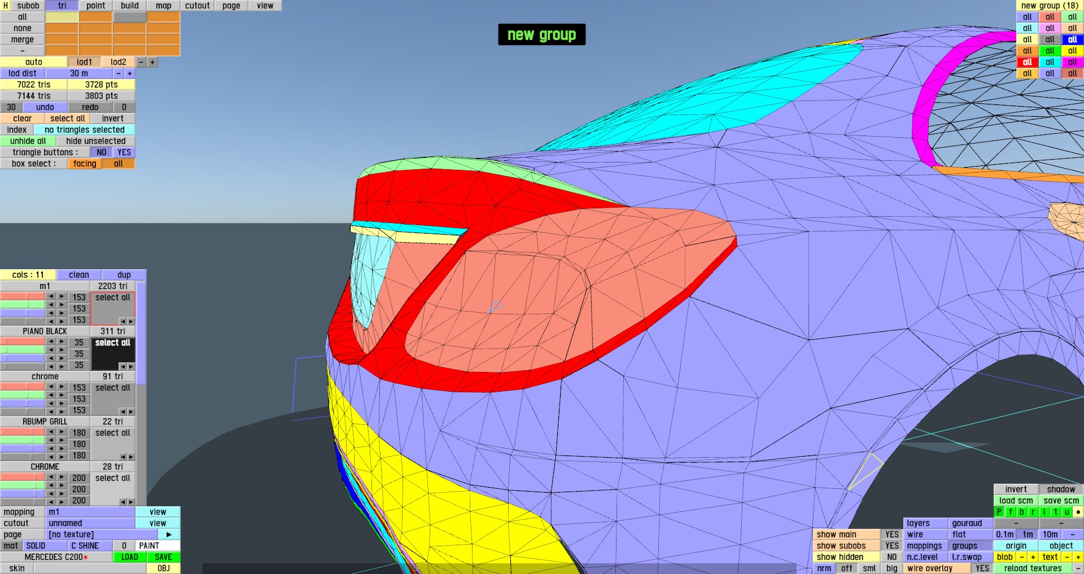
Task: Click the dark blue 'all' group button
Action: coord(1073,40)
